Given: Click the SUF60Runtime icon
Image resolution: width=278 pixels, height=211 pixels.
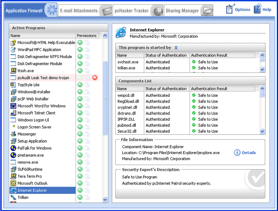Looking at the screenshot, I should tap(13, 169).
